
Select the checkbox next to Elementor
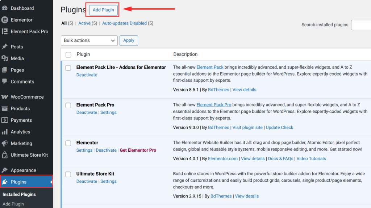68,143
